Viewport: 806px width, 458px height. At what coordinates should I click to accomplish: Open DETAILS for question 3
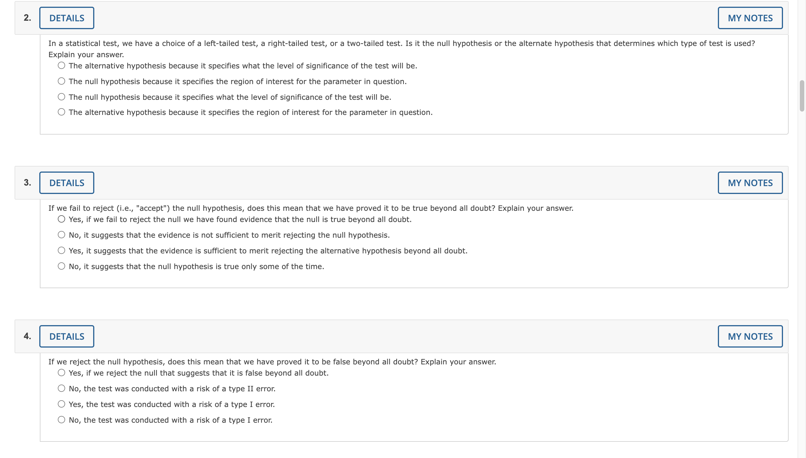pyautogui.click(x=67, y=182)
